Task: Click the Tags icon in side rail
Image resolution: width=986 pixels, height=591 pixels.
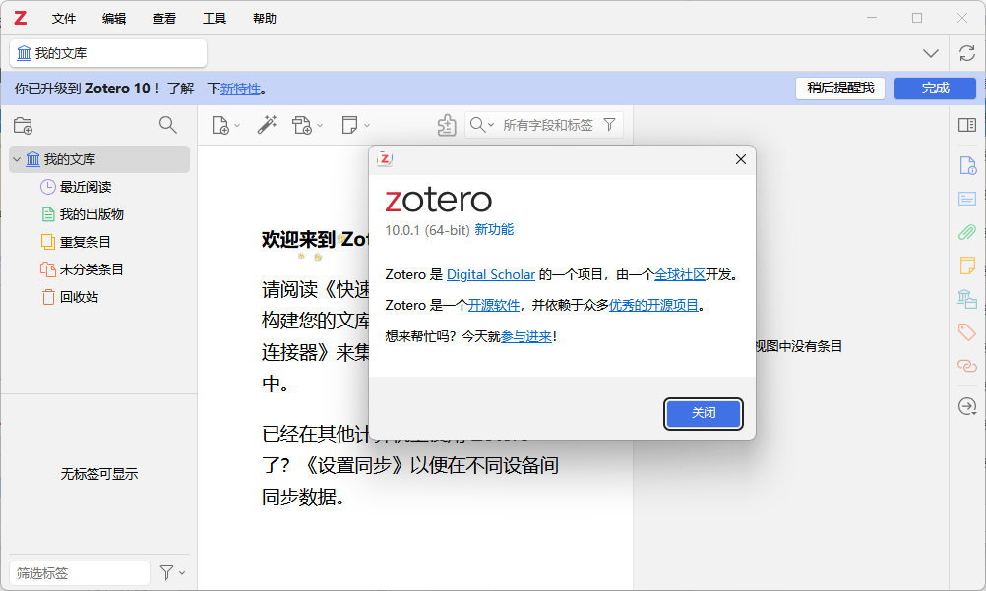Action: (x=967, y=331)
